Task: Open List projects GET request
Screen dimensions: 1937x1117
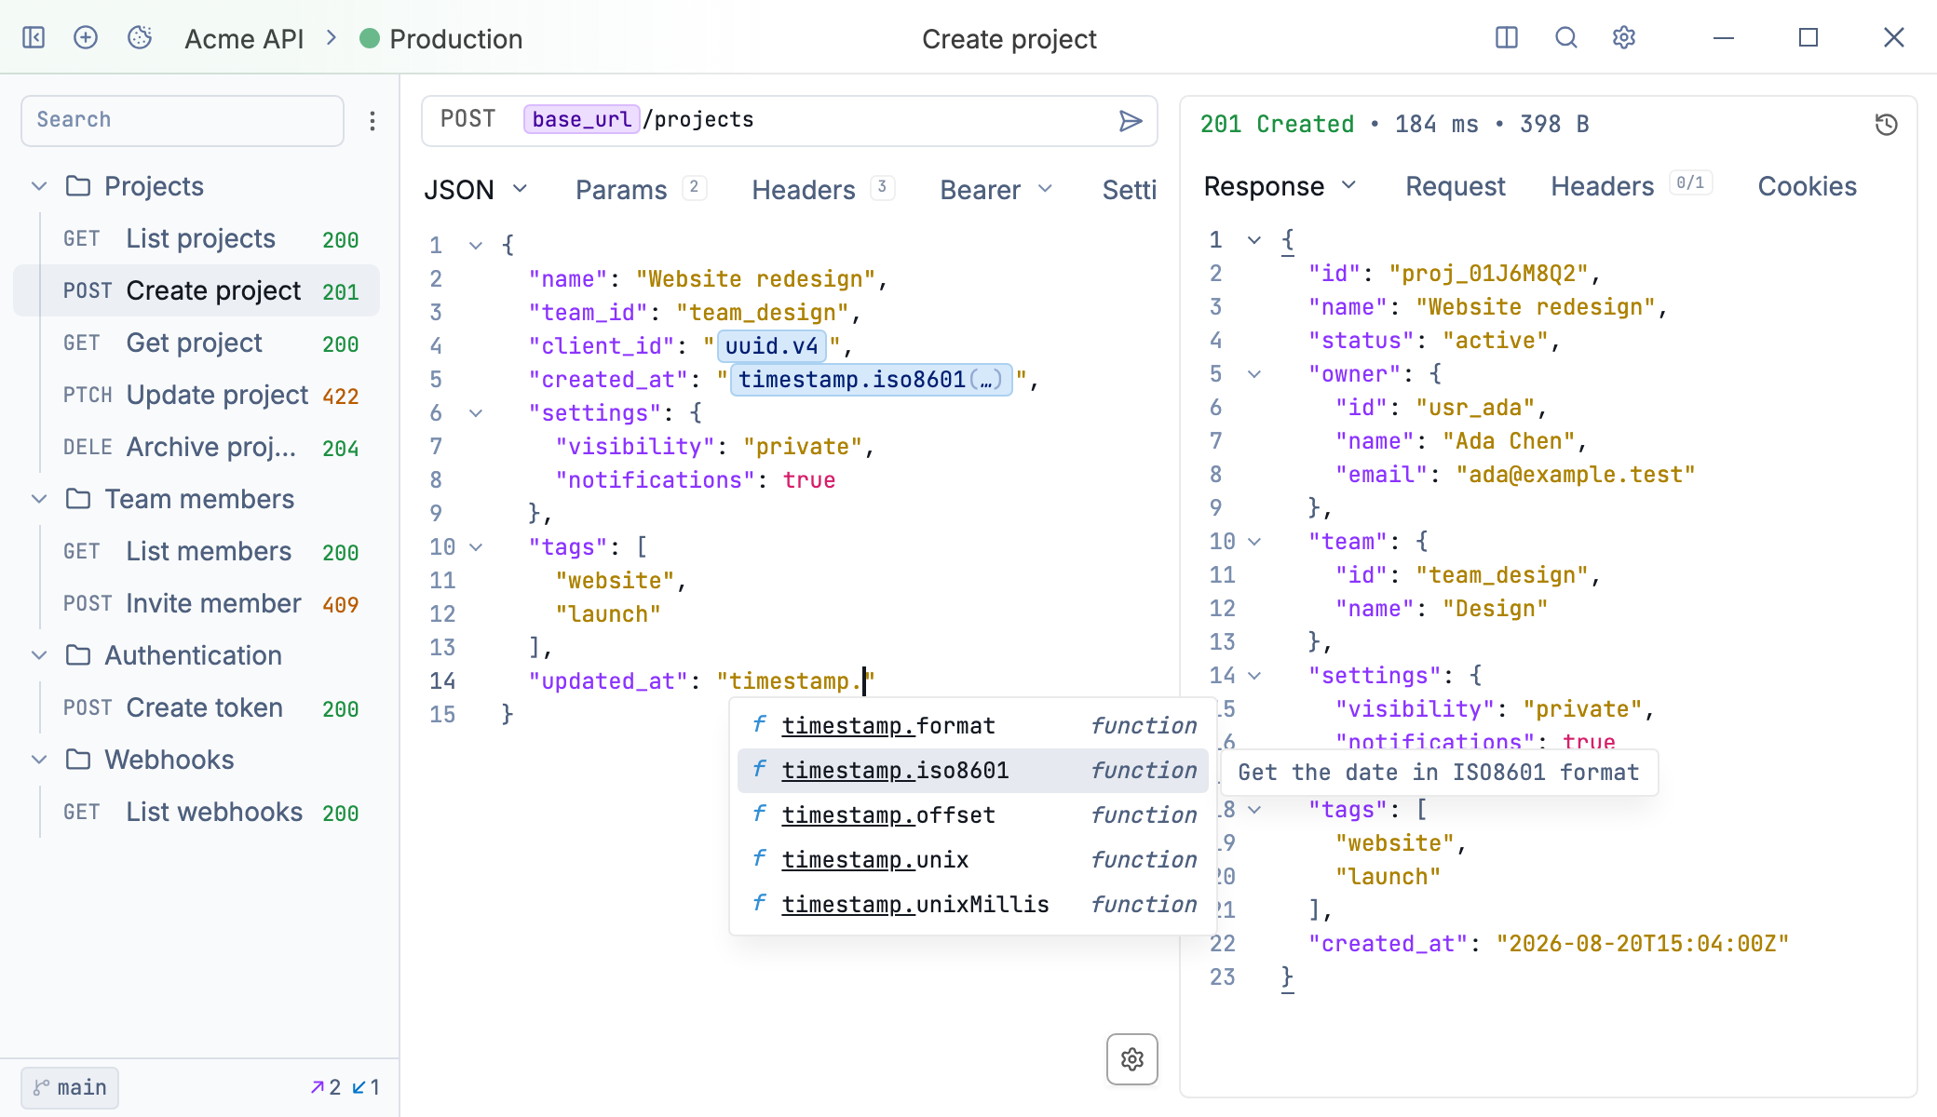Action: (196, 238)
